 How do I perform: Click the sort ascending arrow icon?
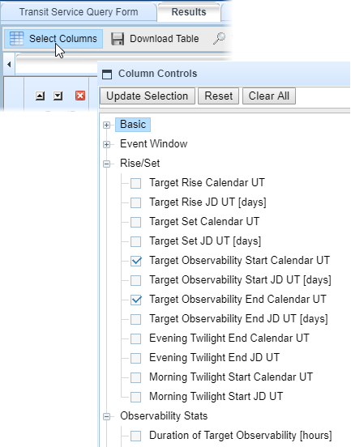coord(40,96)
